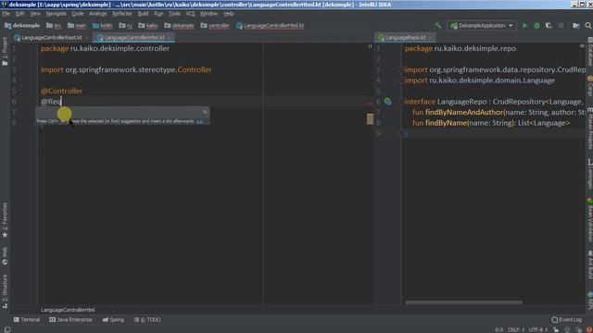Screen dimensions: 593x333
Task: Open Project Structure icon in toolbar
Action: click(576, 26)
